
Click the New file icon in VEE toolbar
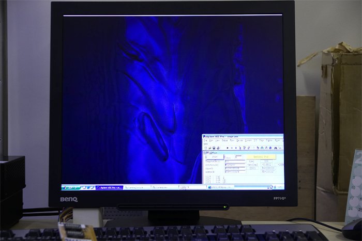205,148
